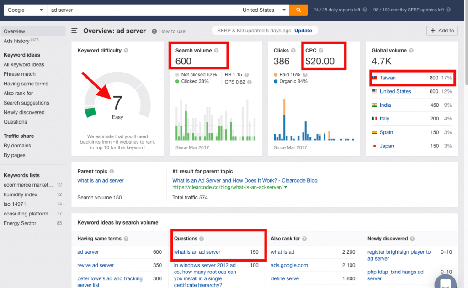Open revive ad server keyword
This screenshot has width=468, height=288.
tap(95, 265)
